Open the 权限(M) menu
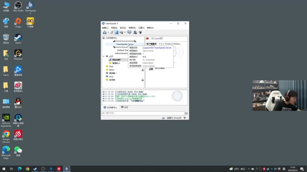The image size is (307, 172). pyautogui.click(x=132, y=28)
